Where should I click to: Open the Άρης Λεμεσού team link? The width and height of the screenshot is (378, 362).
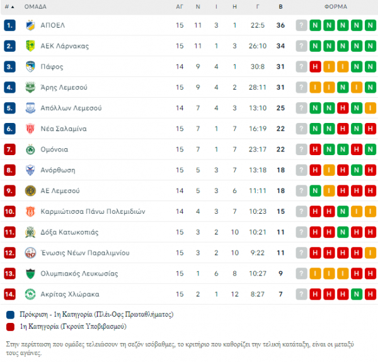pos(64,88)
